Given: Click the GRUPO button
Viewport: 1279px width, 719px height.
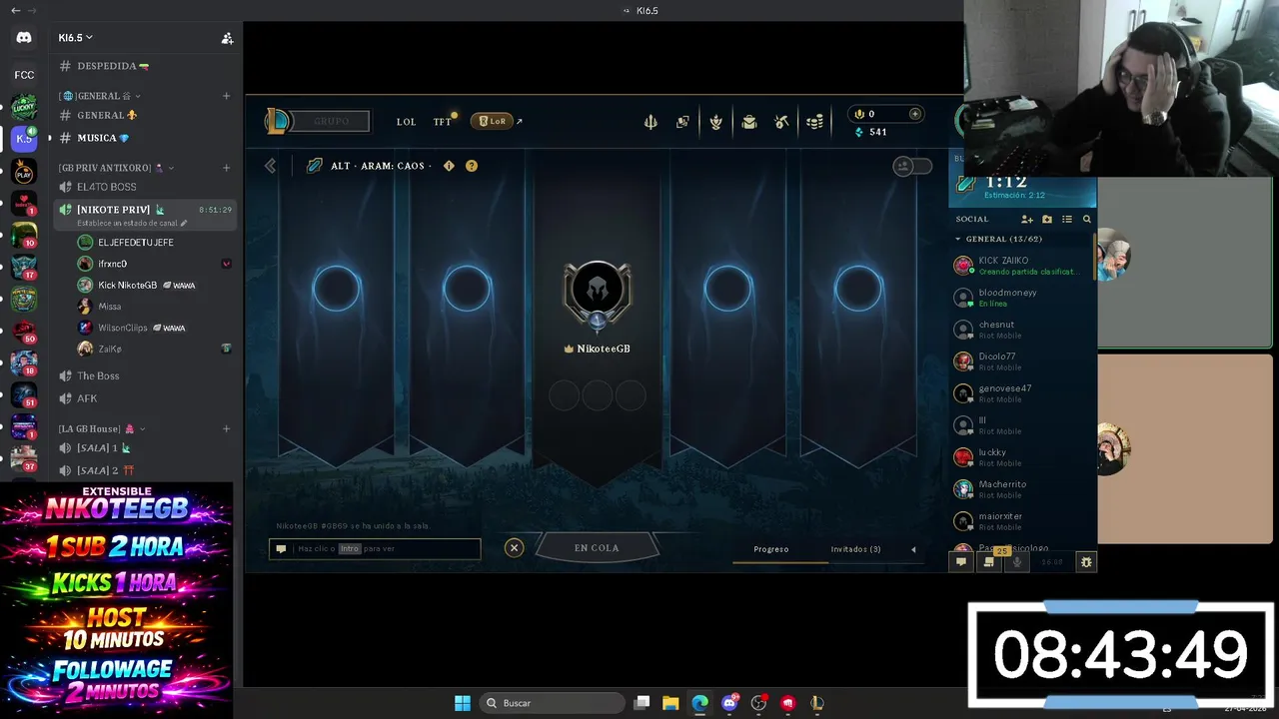Looking at the screenshot, I should [331, 121].
